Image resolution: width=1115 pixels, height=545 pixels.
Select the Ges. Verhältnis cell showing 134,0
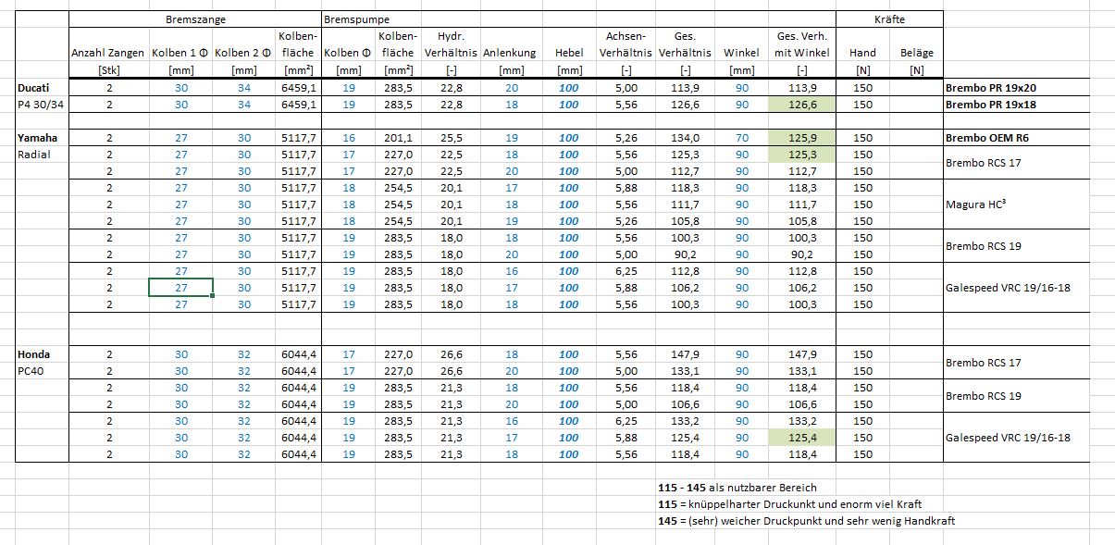[685, 138]
